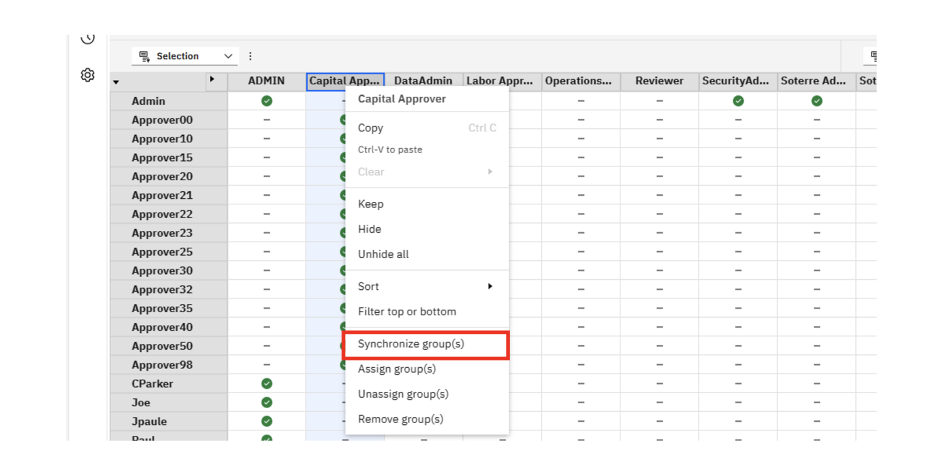Toggle Admin's SecurityAdmin checkmark
Viewport: 952px width, 475px height.
click(x=738, y=101)
